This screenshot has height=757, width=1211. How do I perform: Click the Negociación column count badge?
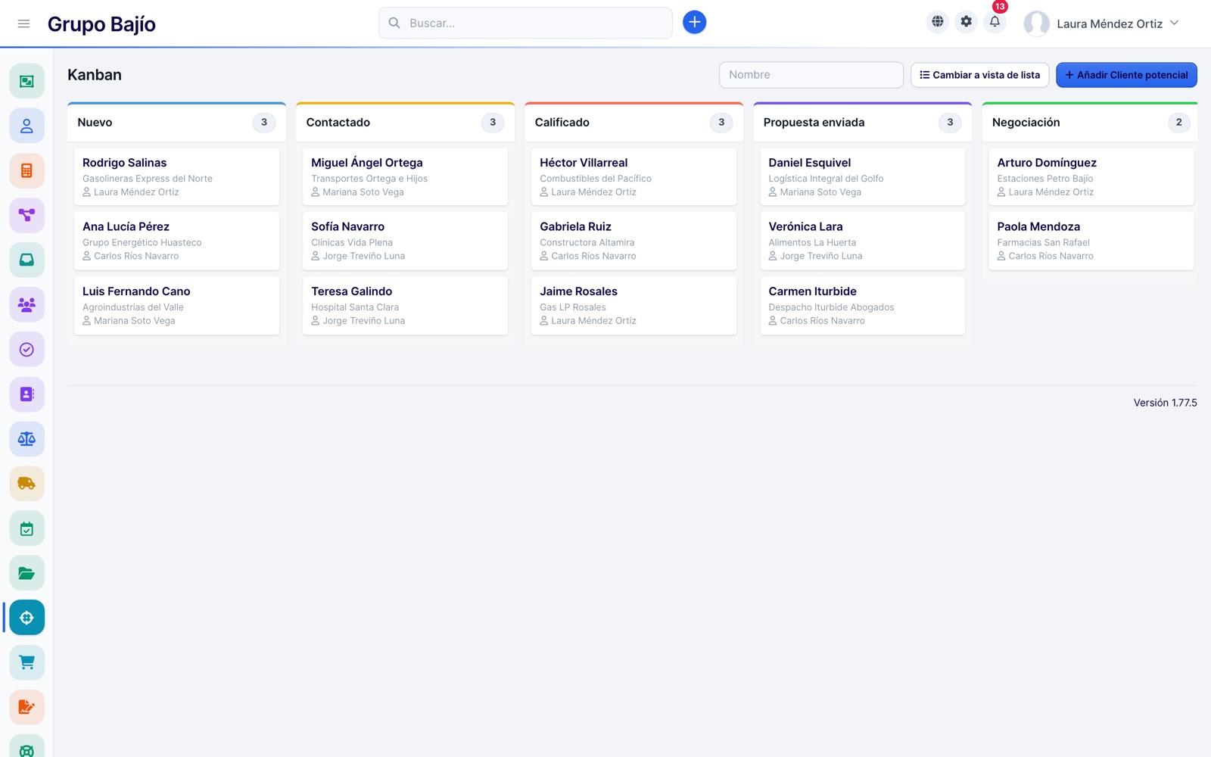point(1178,122)
